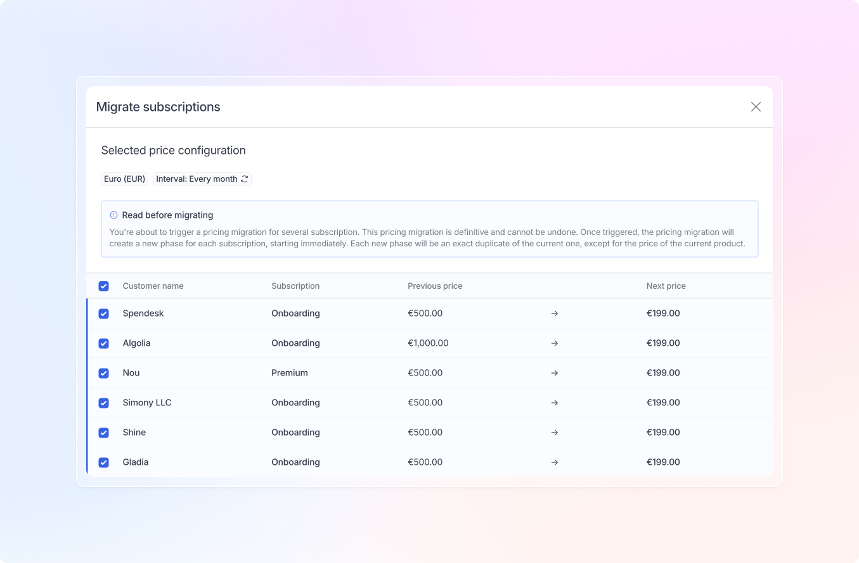Click the Customer name column header
This screenshot has width=859, height=563.
coord(153,286)
